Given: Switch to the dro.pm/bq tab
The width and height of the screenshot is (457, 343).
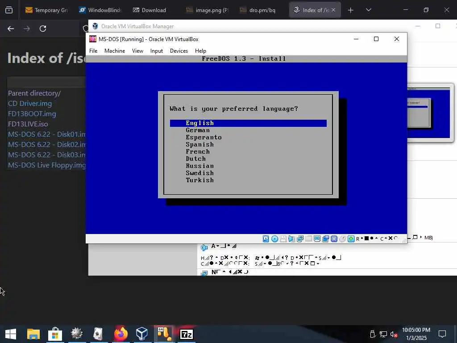Looking at the screenshot, I should [261, 10].
